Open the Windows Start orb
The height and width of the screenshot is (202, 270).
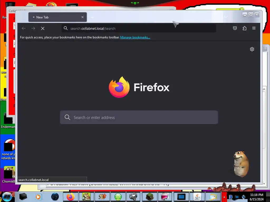click(7, 197)
